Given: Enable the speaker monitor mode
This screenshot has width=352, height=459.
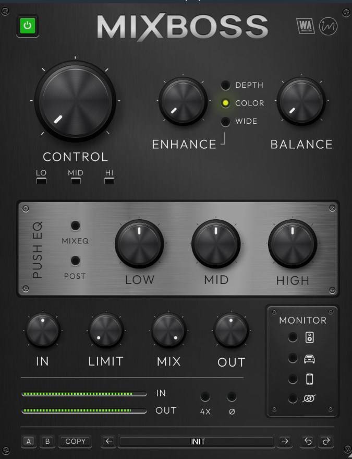Looking at the screenshot, I should (x=294, y=338).
